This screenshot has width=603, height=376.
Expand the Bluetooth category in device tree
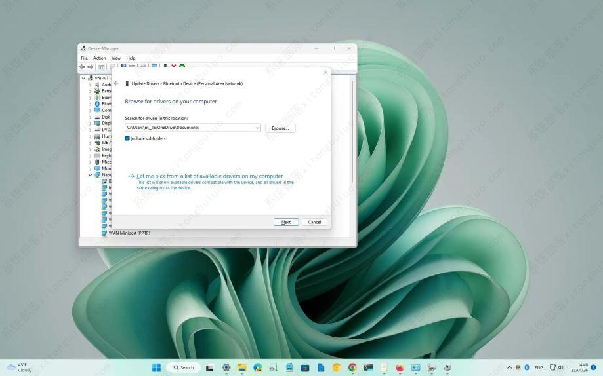point(91,103)
